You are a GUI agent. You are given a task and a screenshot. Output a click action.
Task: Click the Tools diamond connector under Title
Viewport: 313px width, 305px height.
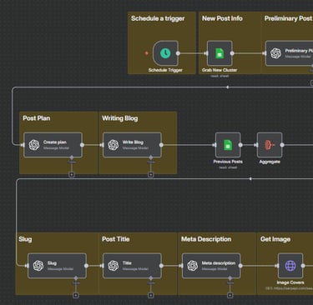coord(151,278)
